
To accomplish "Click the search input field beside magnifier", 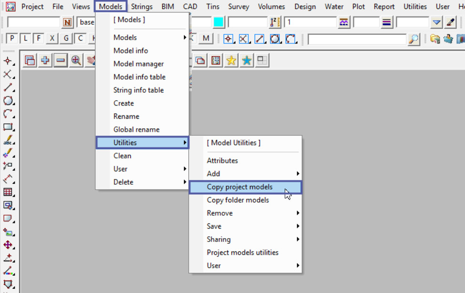I will tap(357, 39).
